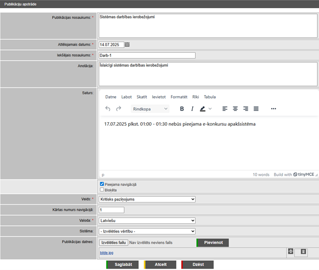Click the Iekšējais nosaukums field containing Darb-1
Image resolution: width=319 pixels, height=270 pixels.
[x=147, y=55]
